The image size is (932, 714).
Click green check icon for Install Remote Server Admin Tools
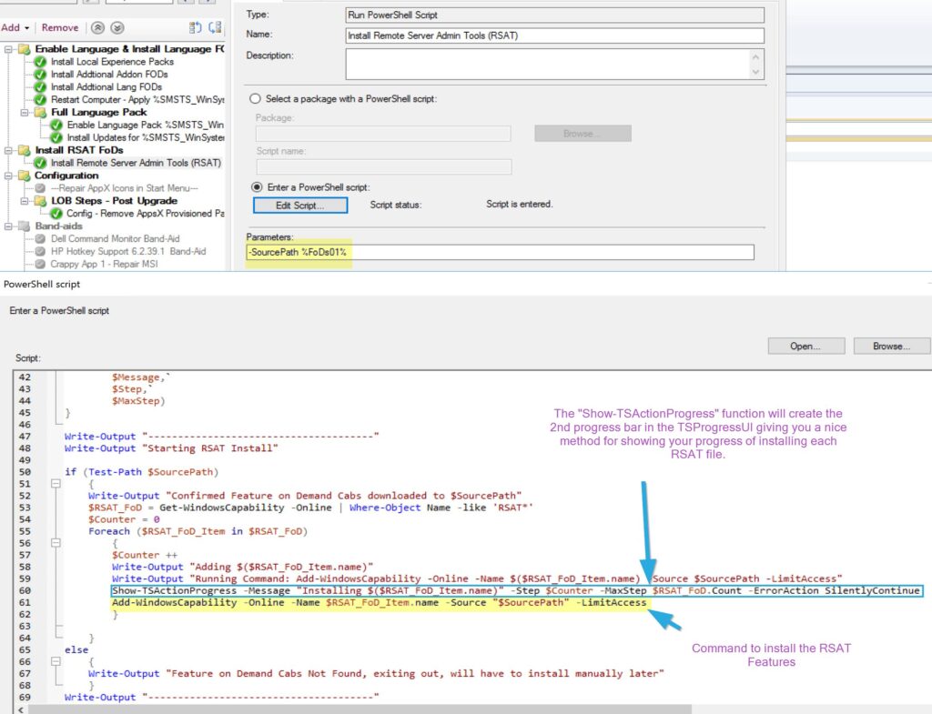coord(40,163)
